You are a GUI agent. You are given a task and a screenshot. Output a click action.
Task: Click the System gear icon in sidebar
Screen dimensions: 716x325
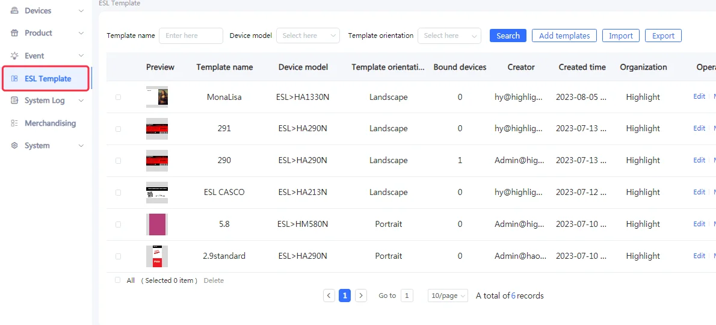click(x=14, y=146)
